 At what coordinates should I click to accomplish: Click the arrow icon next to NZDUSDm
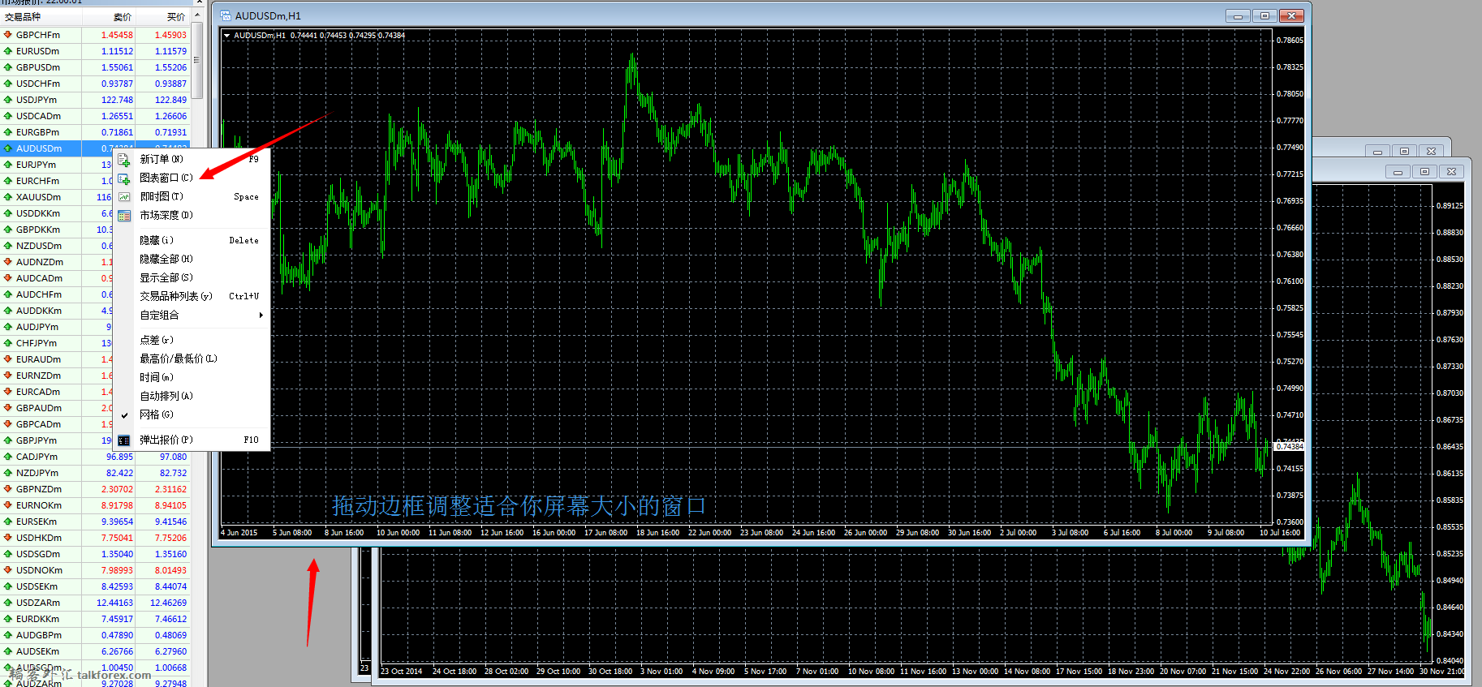(7, 246)
